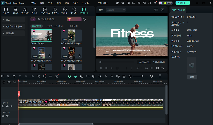Open the エクスポート export dropdown

tap(182, 3)
